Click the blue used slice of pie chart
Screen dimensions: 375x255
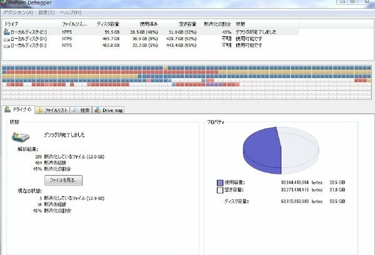pos(262,149)
